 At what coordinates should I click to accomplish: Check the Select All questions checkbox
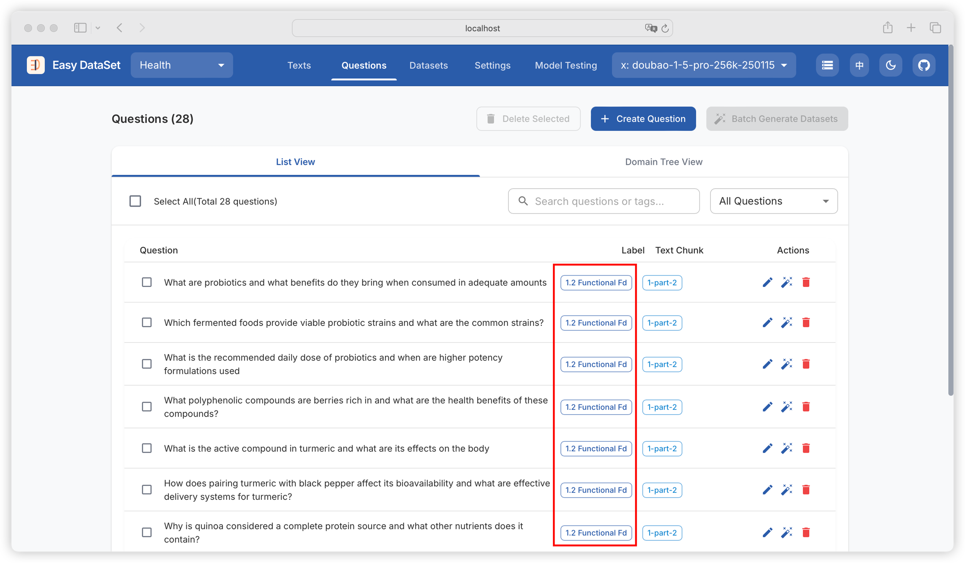coord(135,201)
